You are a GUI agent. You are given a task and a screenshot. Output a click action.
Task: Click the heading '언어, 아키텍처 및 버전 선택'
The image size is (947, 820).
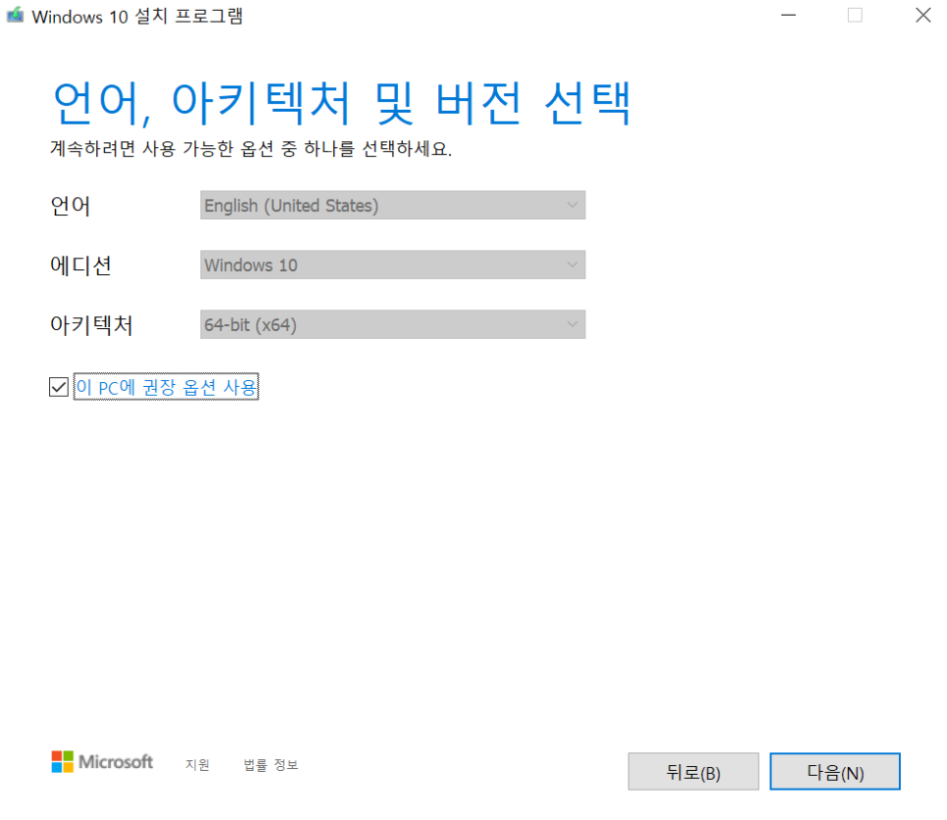(x=342, y=103)
